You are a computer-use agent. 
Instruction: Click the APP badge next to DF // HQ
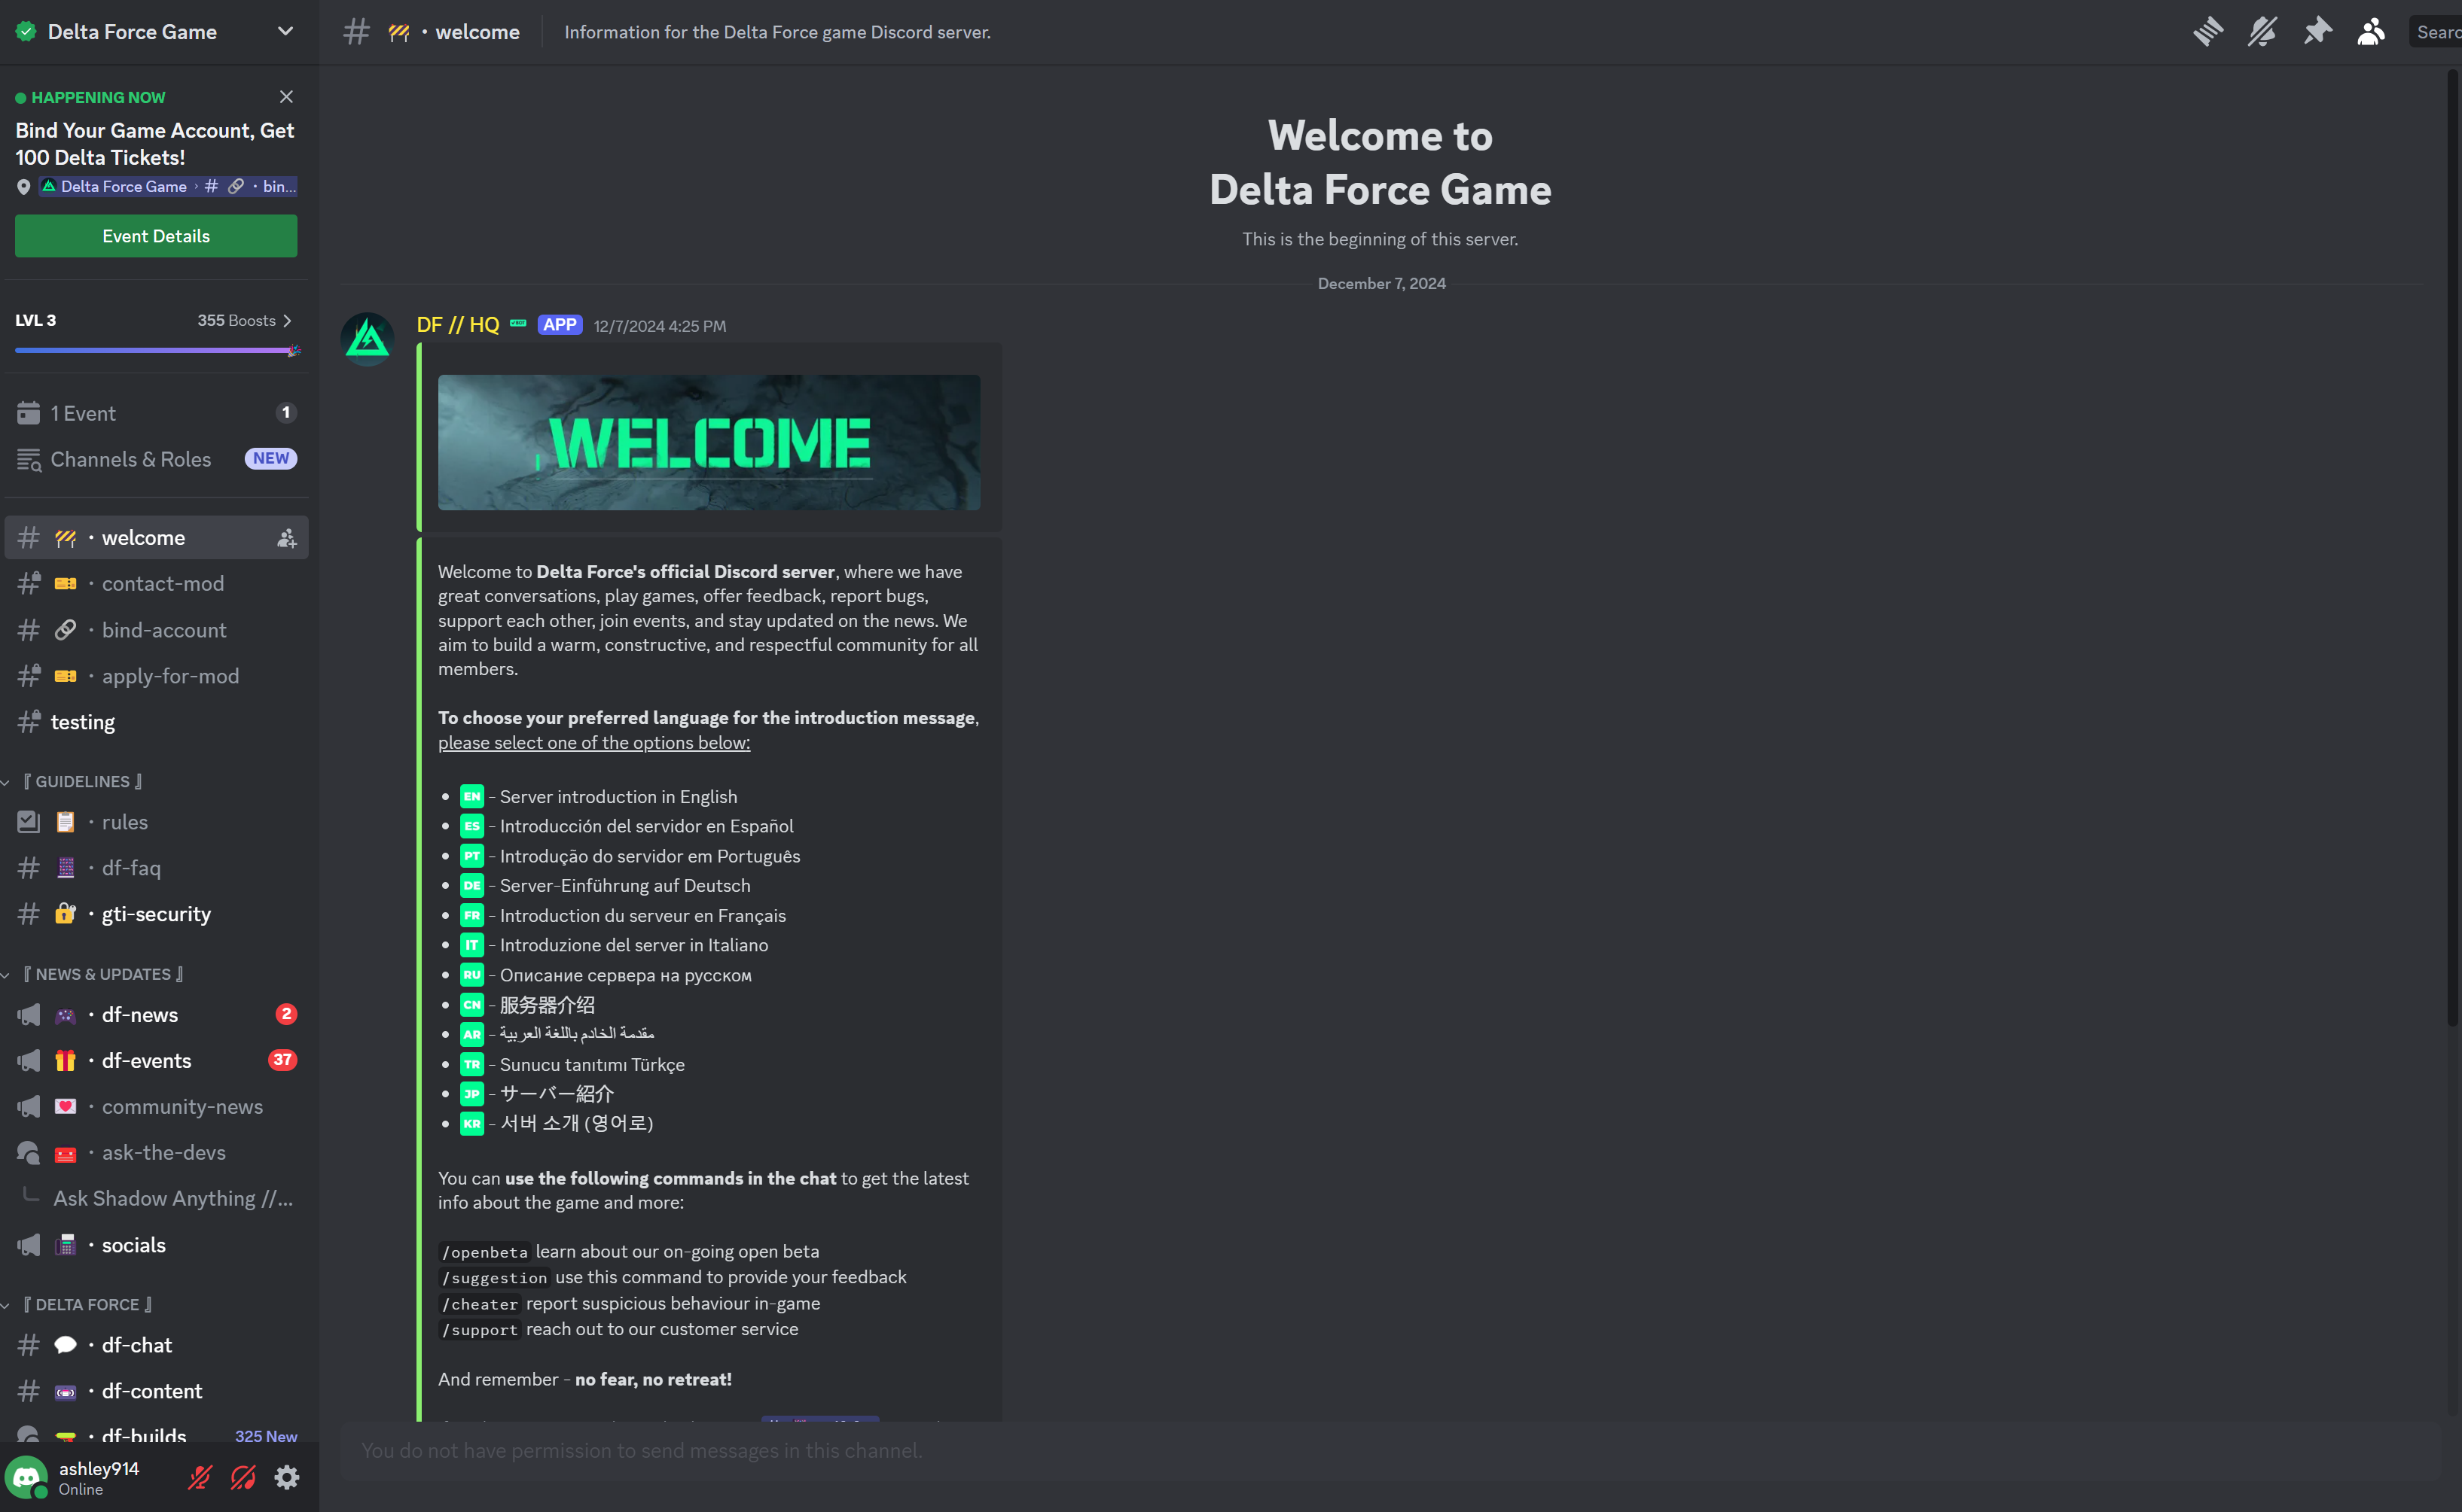click(x=560, y=325)
